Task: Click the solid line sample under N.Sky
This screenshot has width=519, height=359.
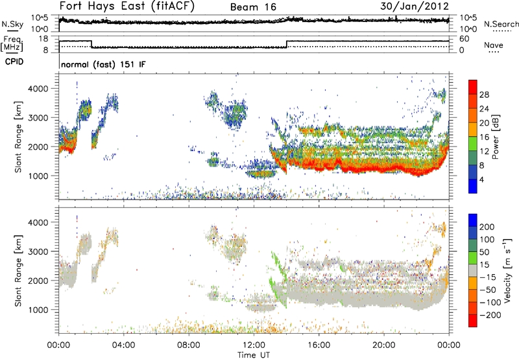Action: click(x=12, y=30)
